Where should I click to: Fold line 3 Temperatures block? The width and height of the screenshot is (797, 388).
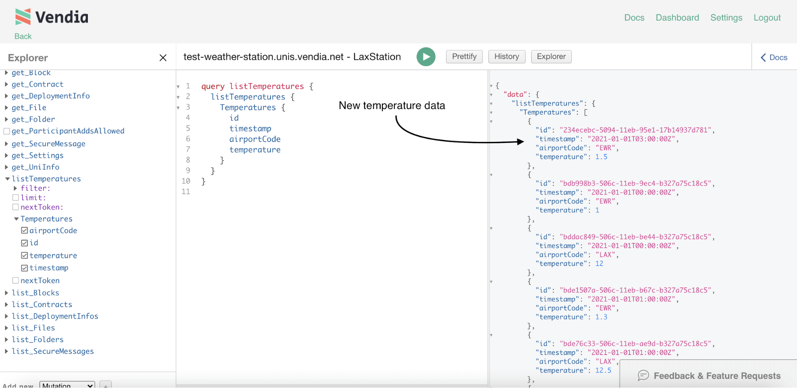(178, 108)
